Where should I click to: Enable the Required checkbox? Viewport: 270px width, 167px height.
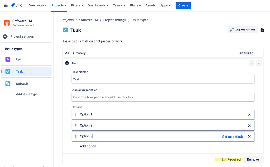[x=224, y=159]
